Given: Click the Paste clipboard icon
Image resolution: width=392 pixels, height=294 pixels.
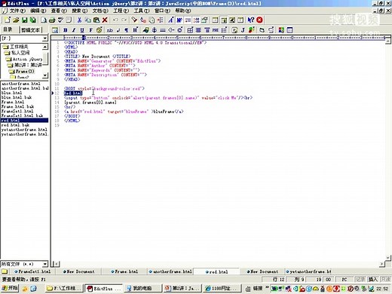Looking at the screenshot, I should click(96, 20).
